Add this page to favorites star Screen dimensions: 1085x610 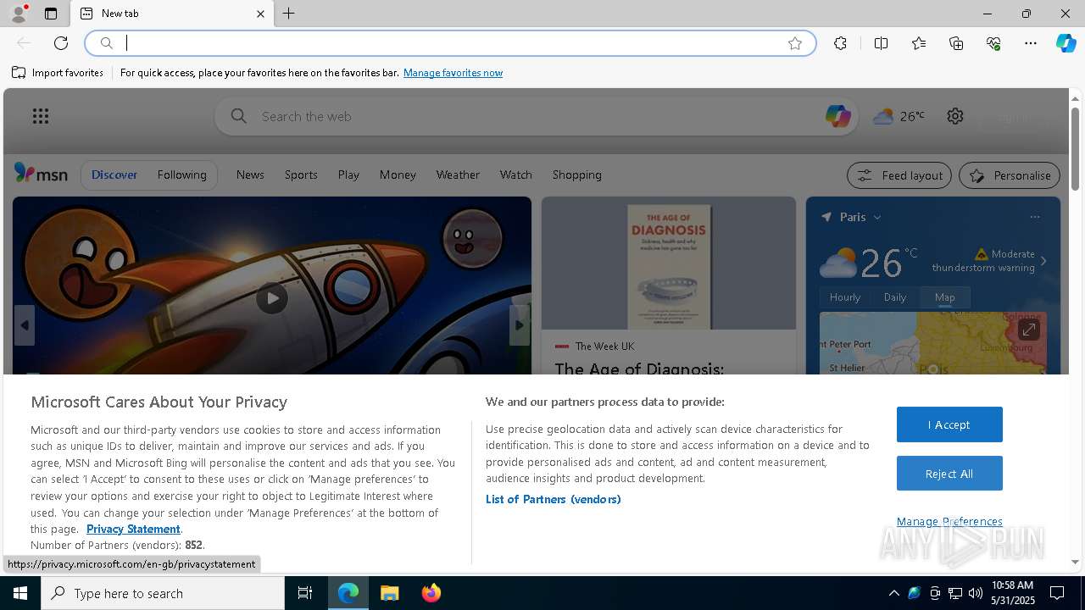(795, 43)
